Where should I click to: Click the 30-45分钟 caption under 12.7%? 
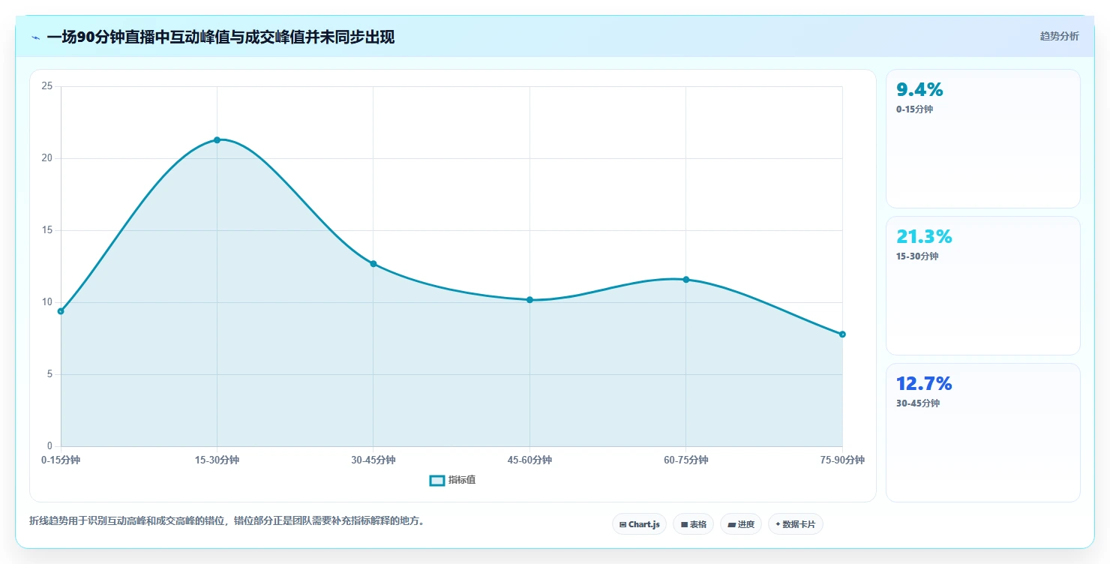(918, 403)
